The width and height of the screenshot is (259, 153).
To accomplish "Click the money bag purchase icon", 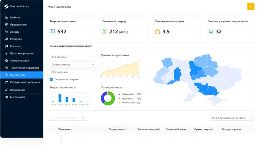I will pyautogui.click(x=104, y=32).
